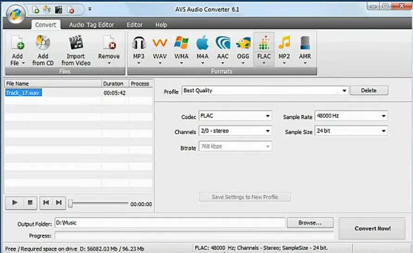Click the Remove file icon

point(109,44)
